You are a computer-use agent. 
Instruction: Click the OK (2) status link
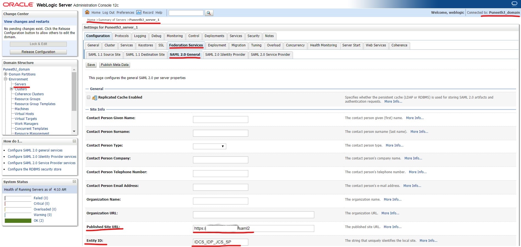coord(39,221)
